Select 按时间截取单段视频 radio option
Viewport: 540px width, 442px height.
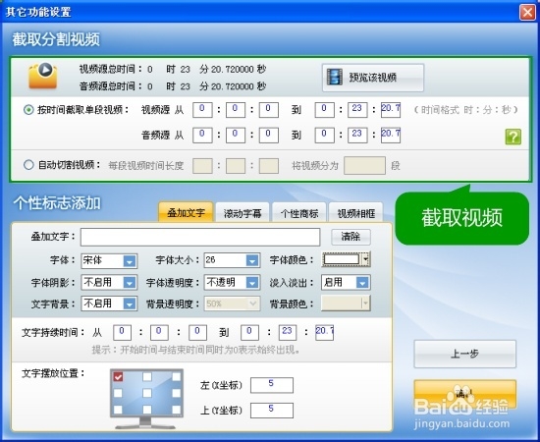pyautogui.click(x=28, y=110)
